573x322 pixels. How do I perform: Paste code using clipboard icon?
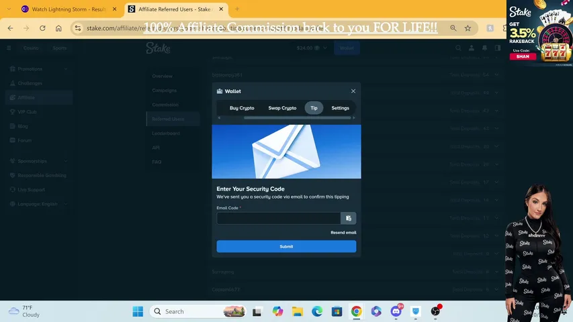point(348,218)
